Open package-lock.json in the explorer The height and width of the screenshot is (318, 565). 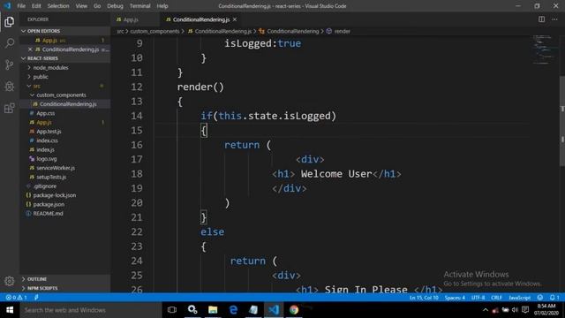[54, 195]
